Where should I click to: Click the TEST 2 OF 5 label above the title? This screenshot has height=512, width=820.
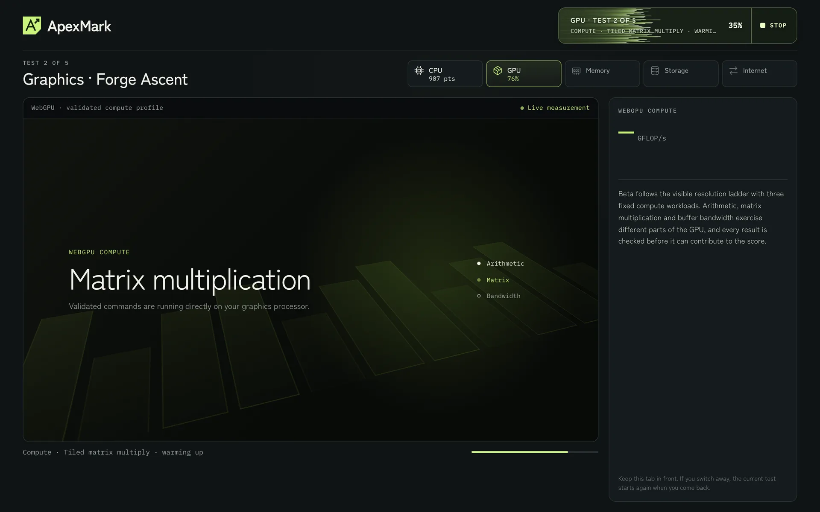click(46, 63)
